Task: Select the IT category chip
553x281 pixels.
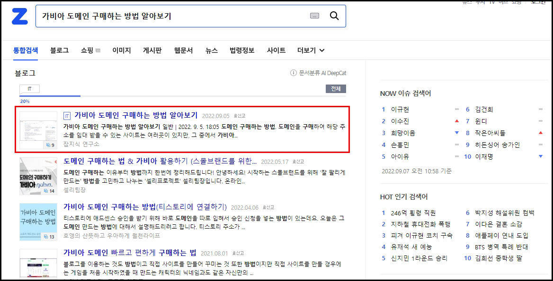Action: 29,89
